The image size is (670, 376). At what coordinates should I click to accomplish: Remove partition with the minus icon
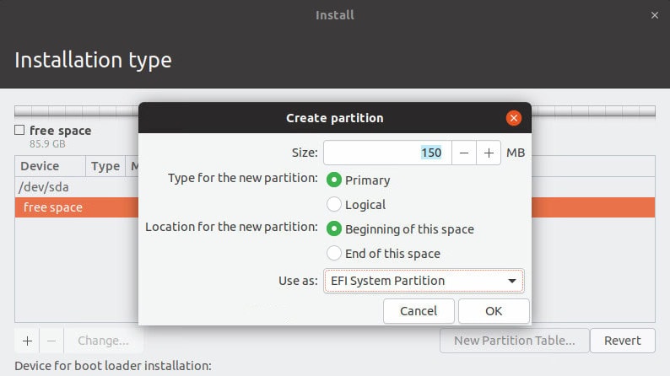coord(51,341)
